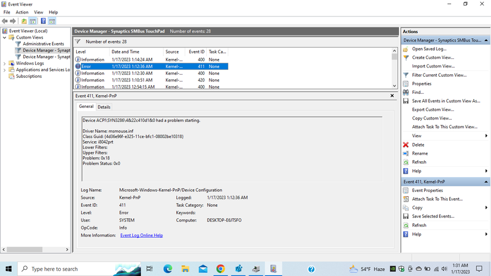The height and width of the screenshot is (276, 491).
Task: Click the Back arrow toolbar icon
Action: 5,21
